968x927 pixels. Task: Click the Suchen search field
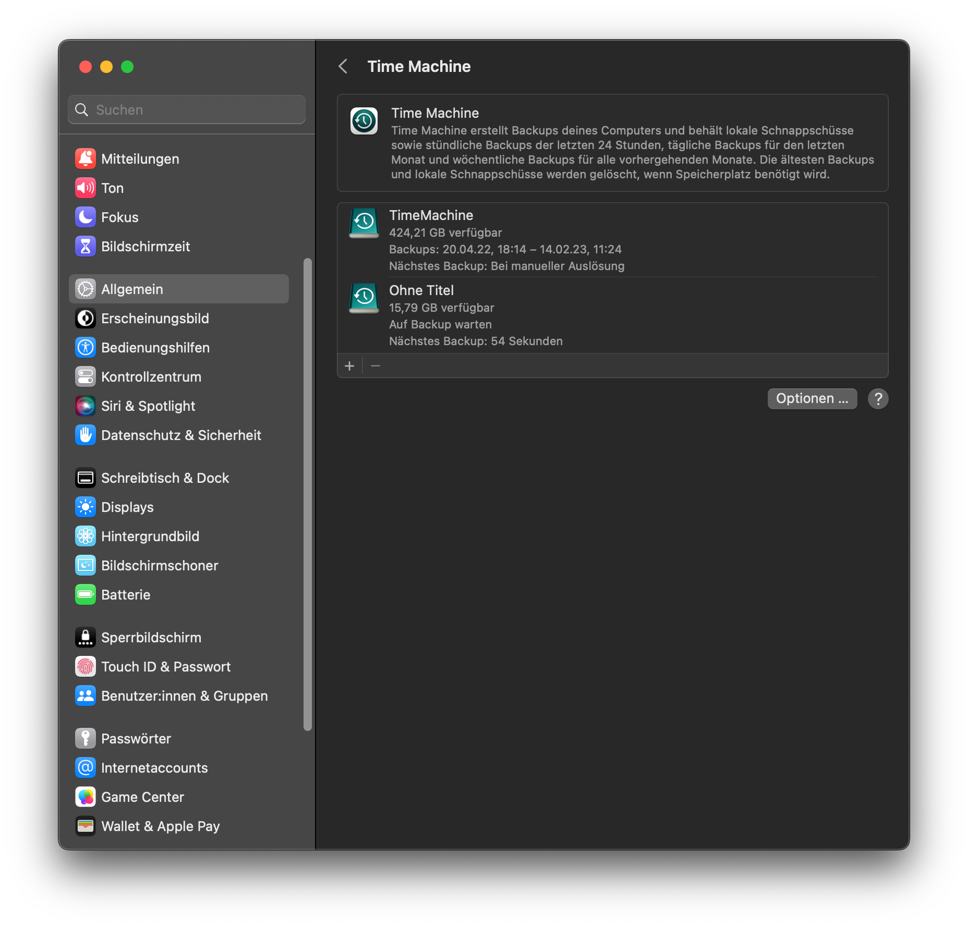pos(187,109)
